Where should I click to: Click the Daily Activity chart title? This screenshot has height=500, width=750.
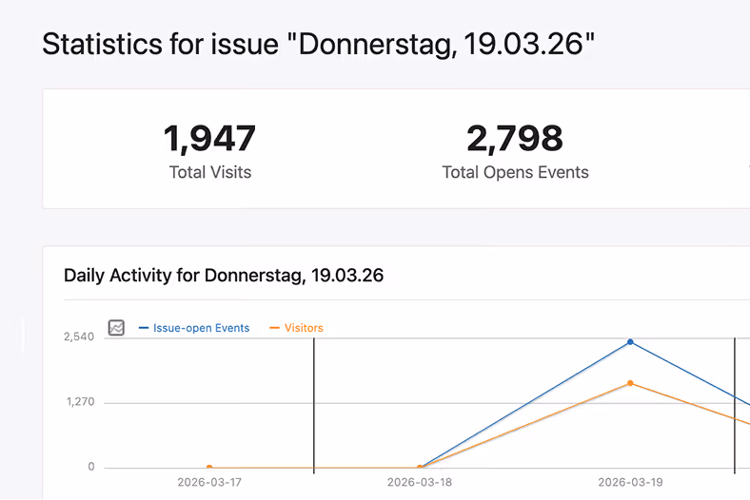tap(224, 276)
